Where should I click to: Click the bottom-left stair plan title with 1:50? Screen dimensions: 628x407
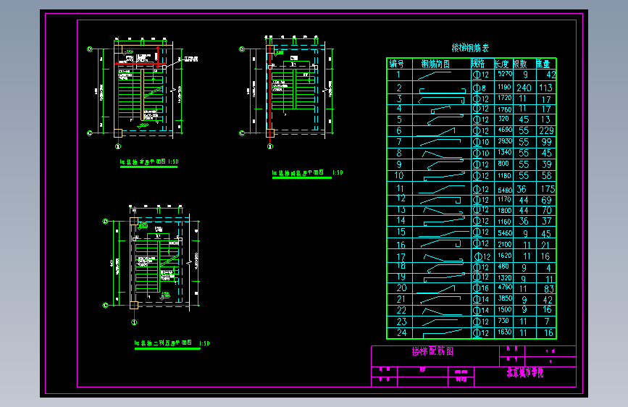(172, 343)
